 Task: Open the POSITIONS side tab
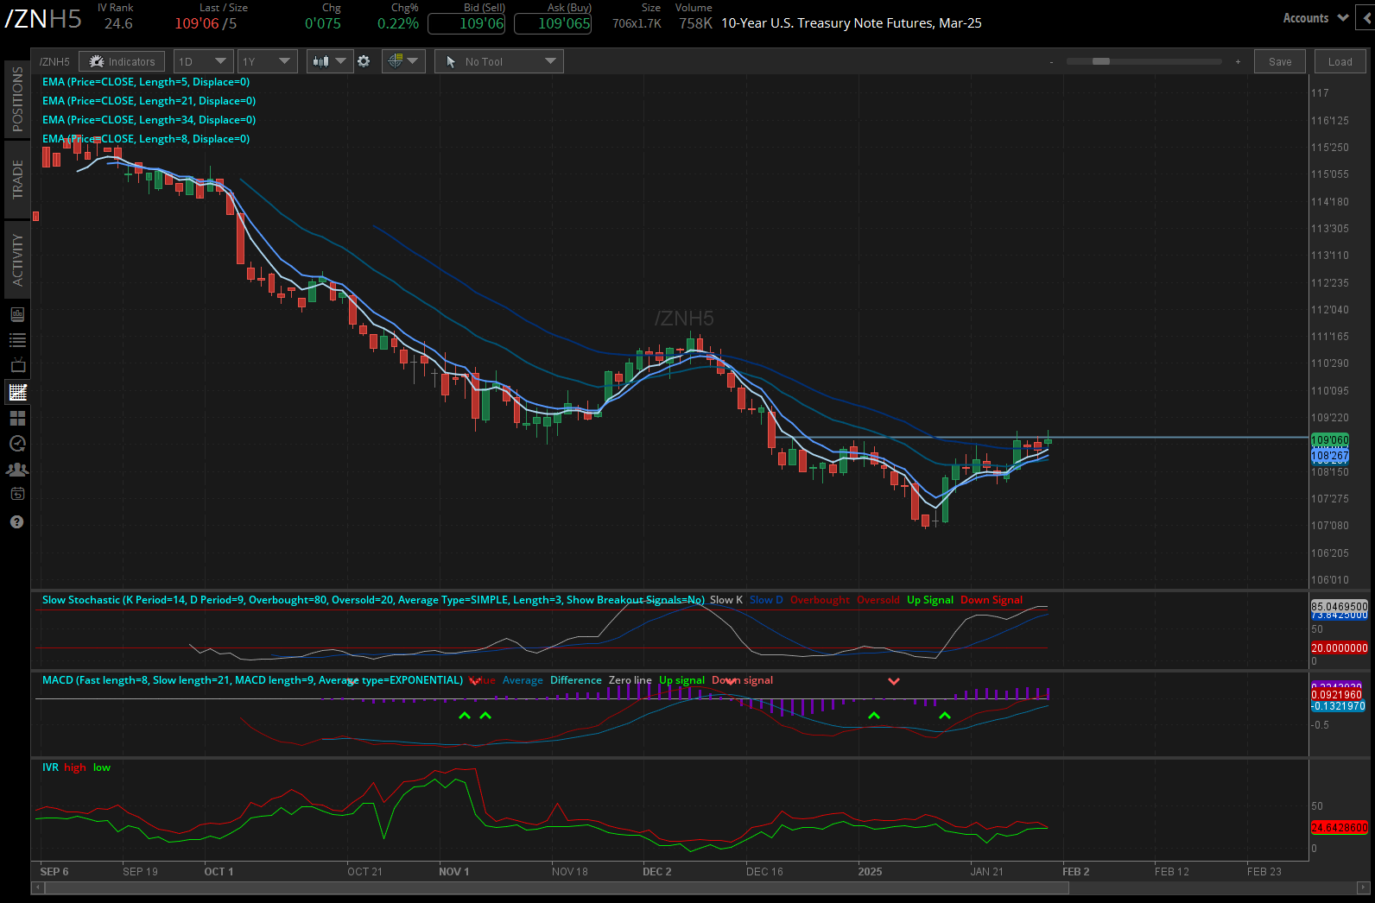17,99
